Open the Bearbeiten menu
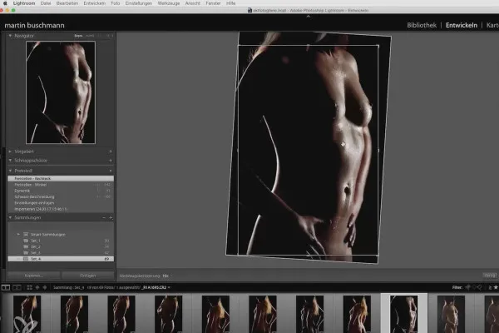 67,3
